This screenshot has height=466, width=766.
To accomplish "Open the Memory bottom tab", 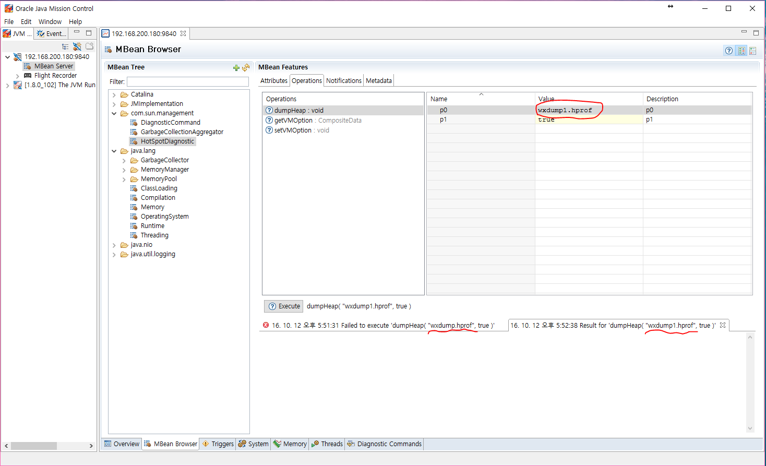I will (x=290, y=444).
